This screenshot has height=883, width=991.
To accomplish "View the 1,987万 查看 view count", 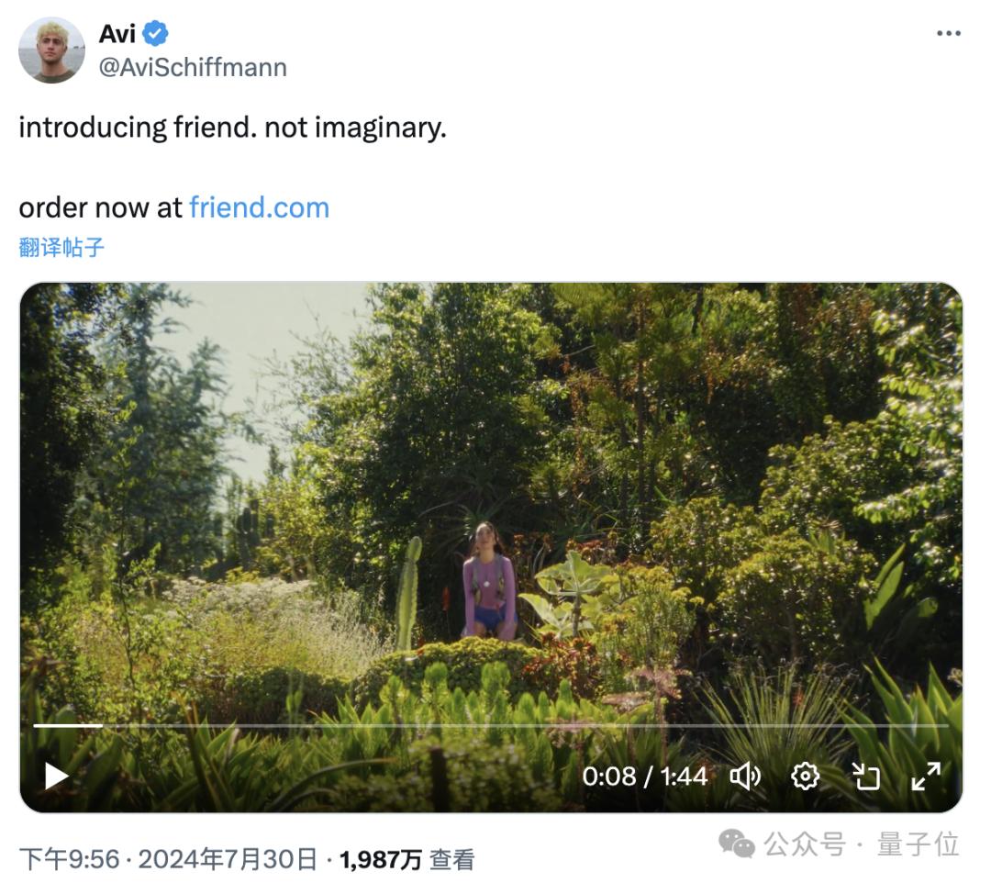I will click(x=406, y=859).
